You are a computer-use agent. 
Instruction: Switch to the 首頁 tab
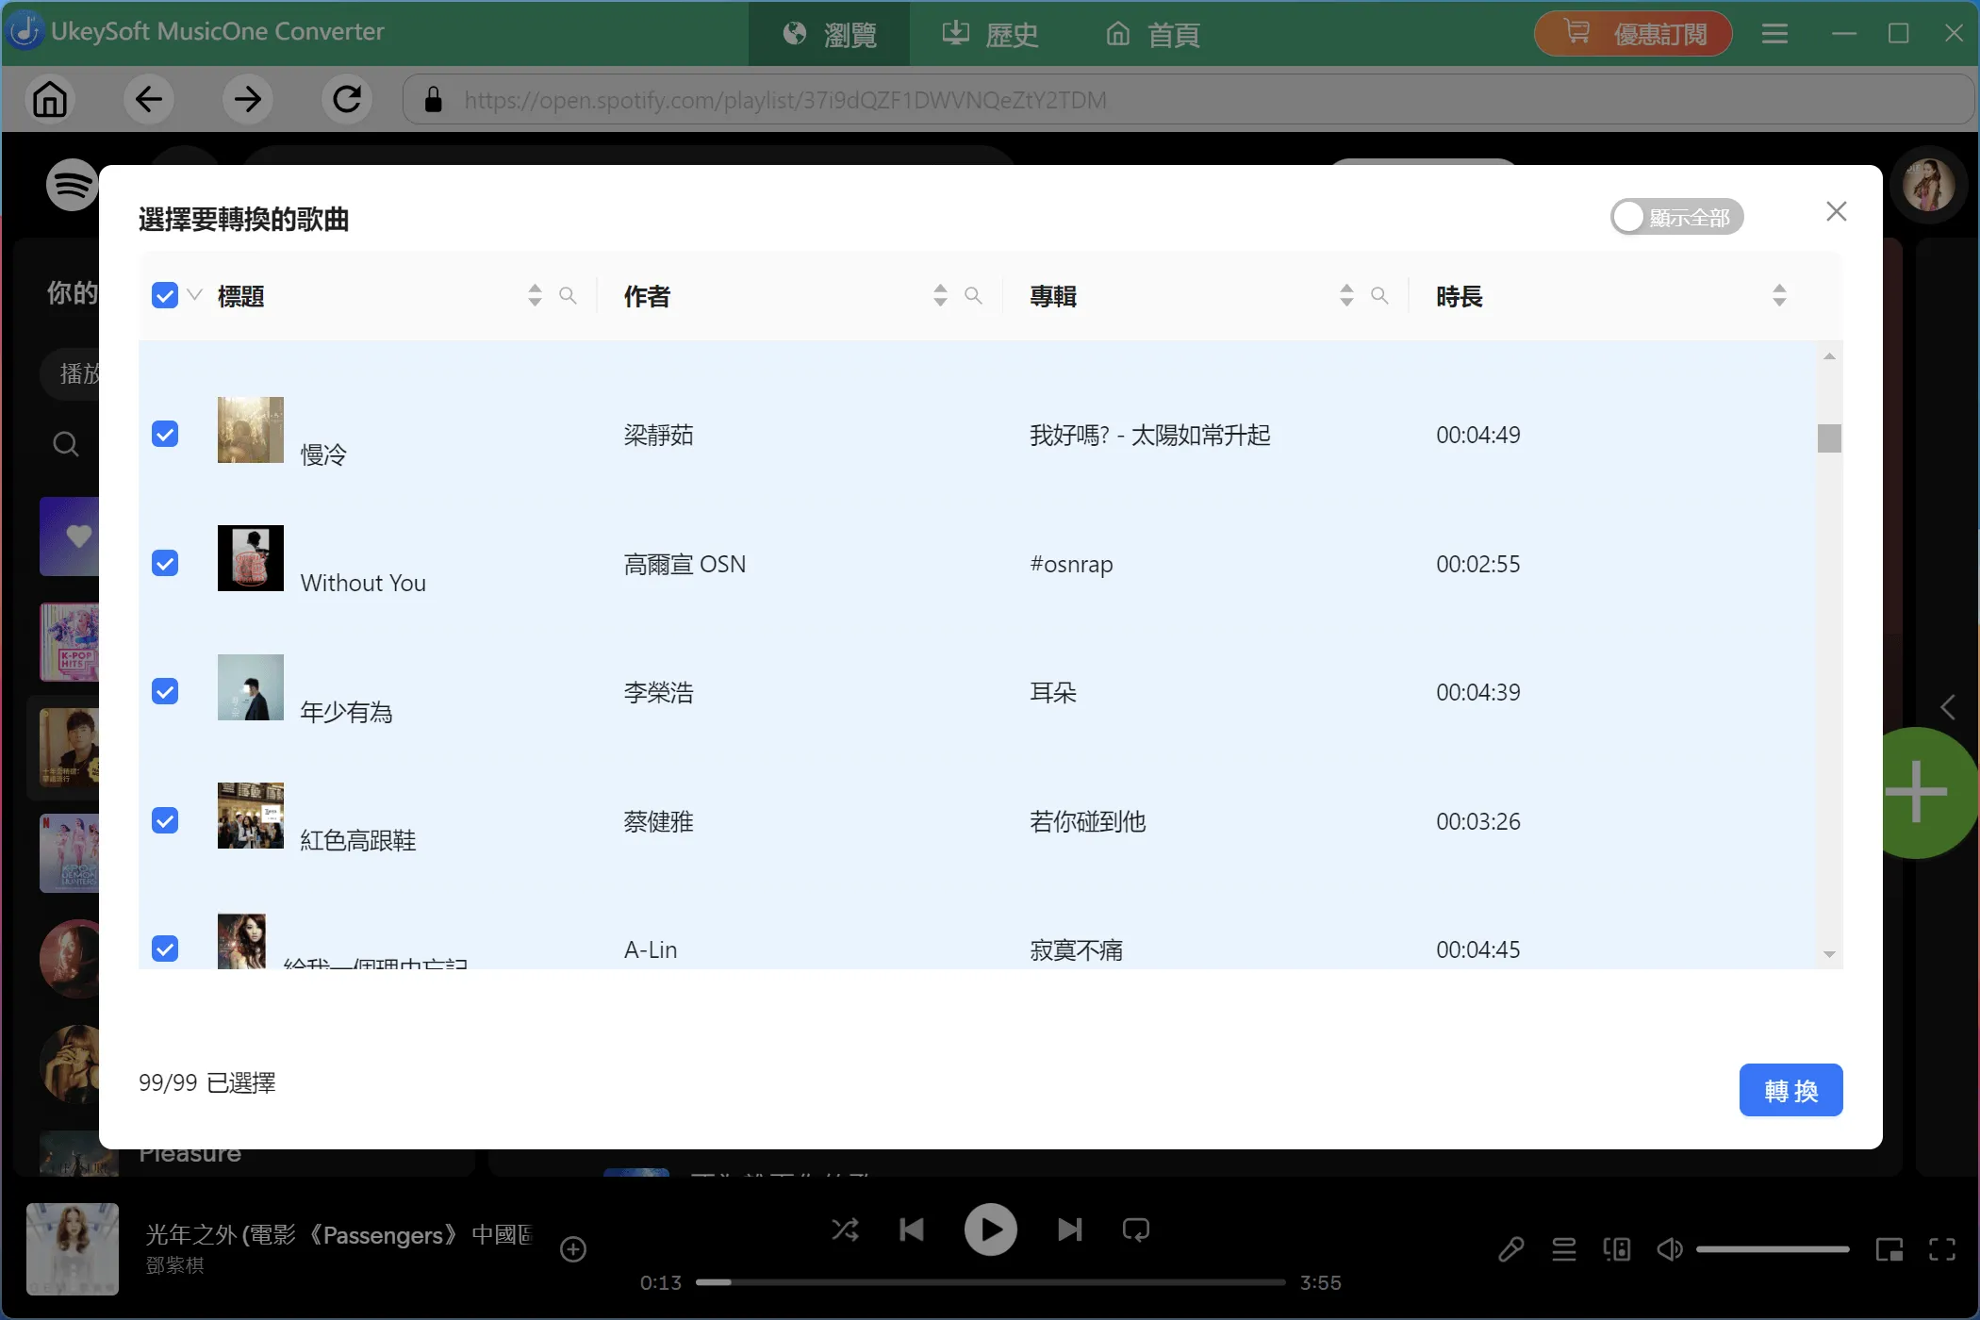click(1152, 34)
